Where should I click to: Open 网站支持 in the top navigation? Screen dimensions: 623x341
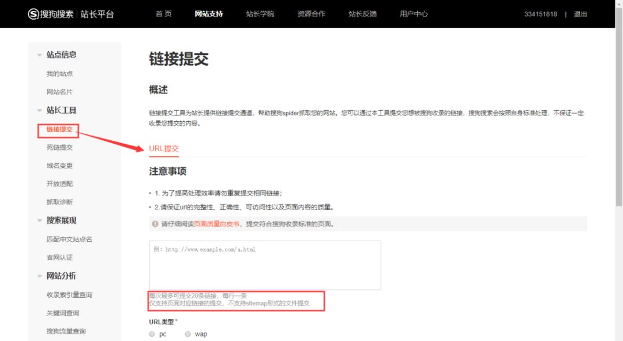click(209, 14)
